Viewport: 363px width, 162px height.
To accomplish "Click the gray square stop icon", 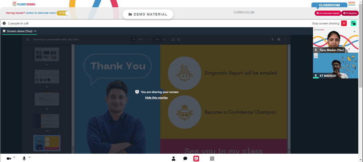I will pyautogui.click(x=212, y=158).
